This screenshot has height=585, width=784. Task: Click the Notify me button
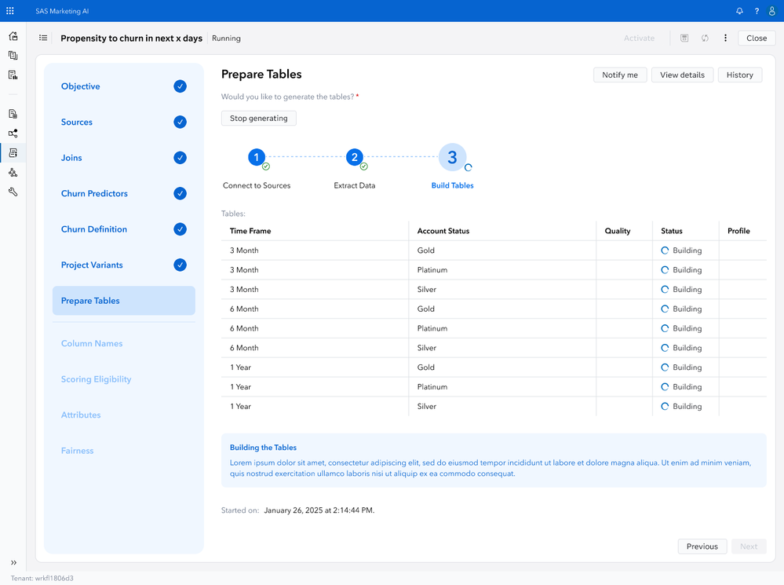point(620,75)
